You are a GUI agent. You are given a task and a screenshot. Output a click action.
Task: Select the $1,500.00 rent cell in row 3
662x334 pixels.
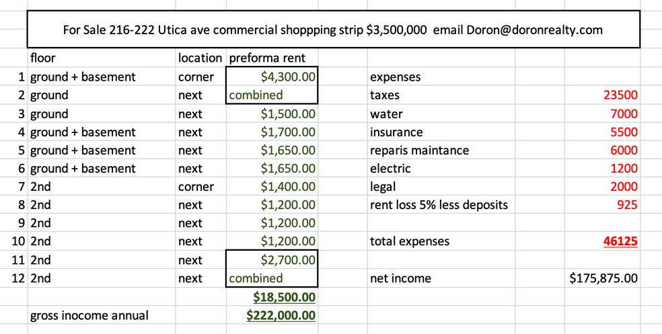[x=272, y=114]
